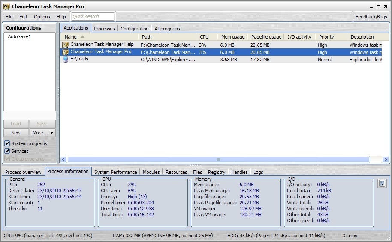The image size is (392, 242).
Task: Open the Process overview tab
Action: coord(23,172)
